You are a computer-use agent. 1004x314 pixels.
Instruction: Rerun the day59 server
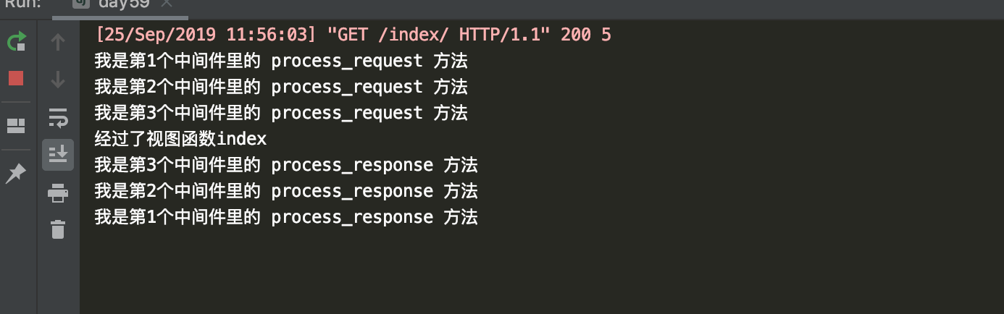click(16, 42)
